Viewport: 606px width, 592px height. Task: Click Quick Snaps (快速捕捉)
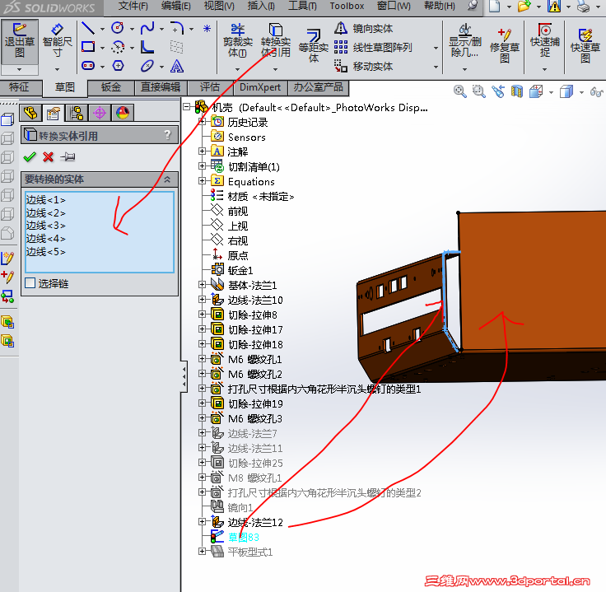click(545, 41)
